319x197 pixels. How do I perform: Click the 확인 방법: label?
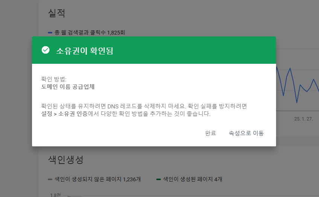click(54, 79)
